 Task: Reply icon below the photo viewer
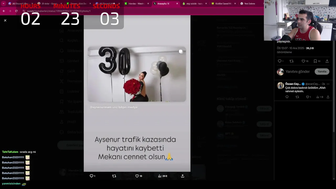click(92, 176)
